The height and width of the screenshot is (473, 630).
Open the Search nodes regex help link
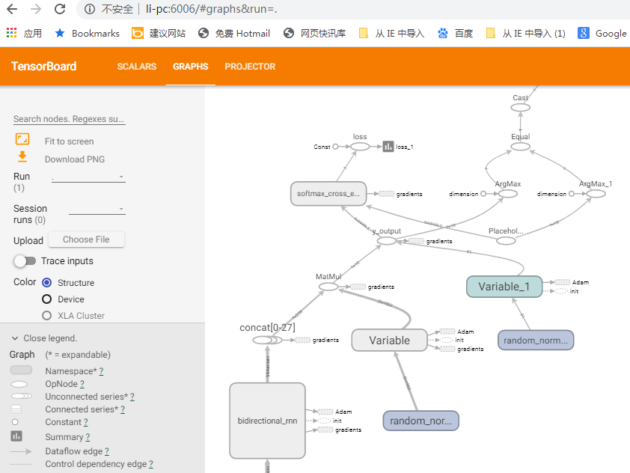[68, 118]
